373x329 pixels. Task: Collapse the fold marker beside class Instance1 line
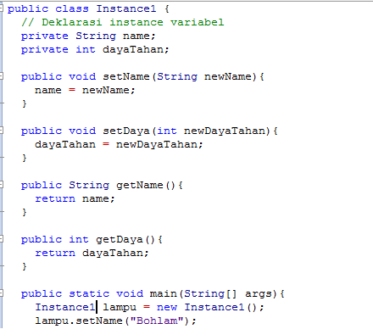(x=1, y=8)
